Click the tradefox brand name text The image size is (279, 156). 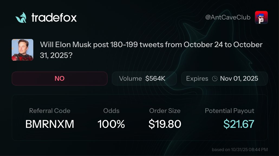tap(54, 18)
